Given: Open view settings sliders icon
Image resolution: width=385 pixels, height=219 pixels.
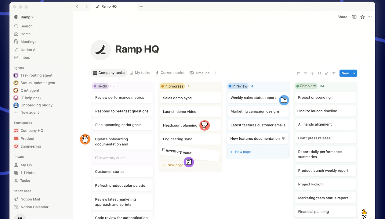Looking at the screenshot, I should point(334,73).
